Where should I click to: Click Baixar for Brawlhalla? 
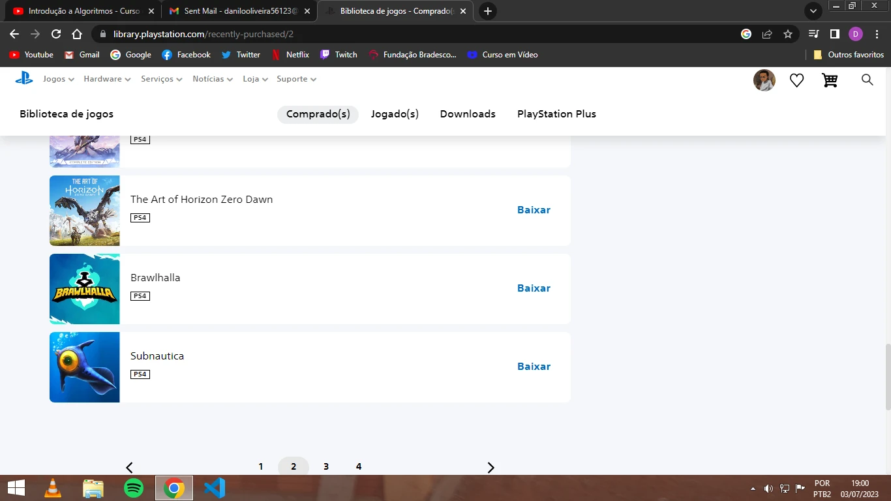click(x=534, y=288)
